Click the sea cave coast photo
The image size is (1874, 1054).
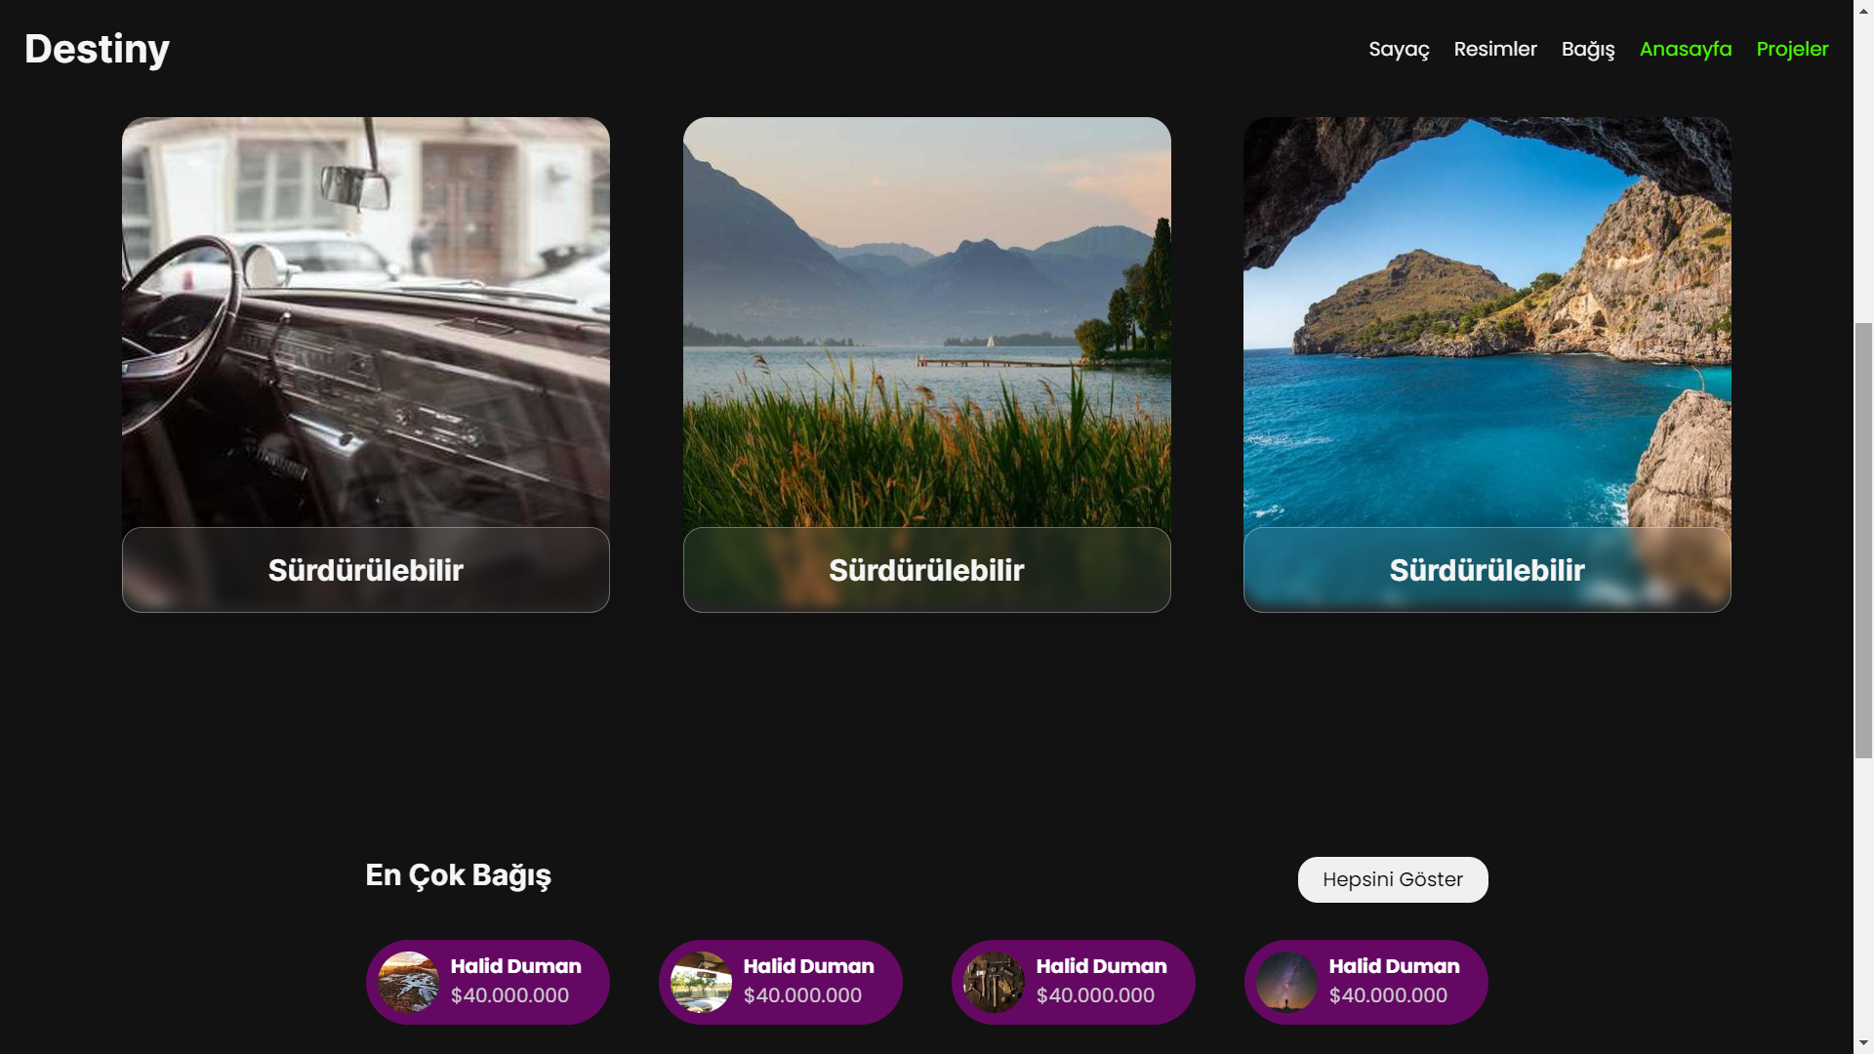coord(1486,322)
